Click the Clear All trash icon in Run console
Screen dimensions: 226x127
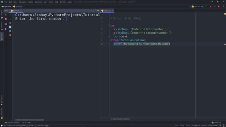[10, 35]
